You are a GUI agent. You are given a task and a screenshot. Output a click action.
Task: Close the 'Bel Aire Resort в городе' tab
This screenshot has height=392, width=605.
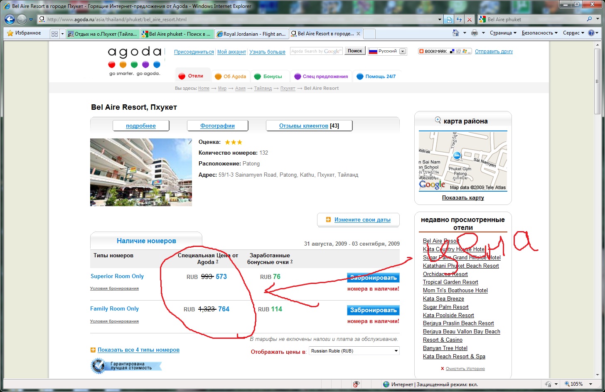click(x=359, y=34)
